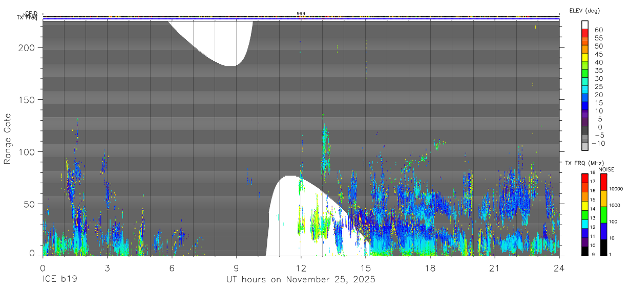Select the orange segment of the NOISE color bar
Viewport: 629px width, 290px height.
pos(603,198)
